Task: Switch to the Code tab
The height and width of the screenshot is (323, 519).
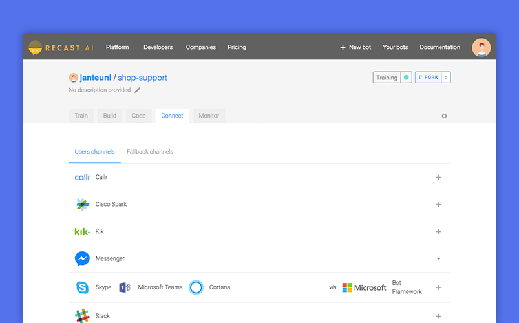Action: [x=139, y=116]
